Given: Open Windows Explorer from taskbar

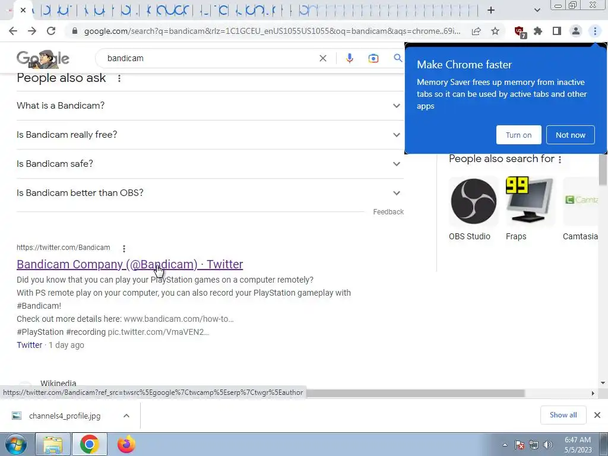Looking at the screenshot, I should pyautogui.click(x=53, y=444).
